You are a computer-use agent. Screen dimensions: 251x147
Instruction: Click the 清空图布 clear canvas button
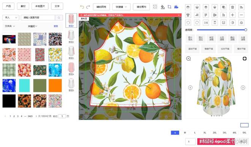[141, 7]
